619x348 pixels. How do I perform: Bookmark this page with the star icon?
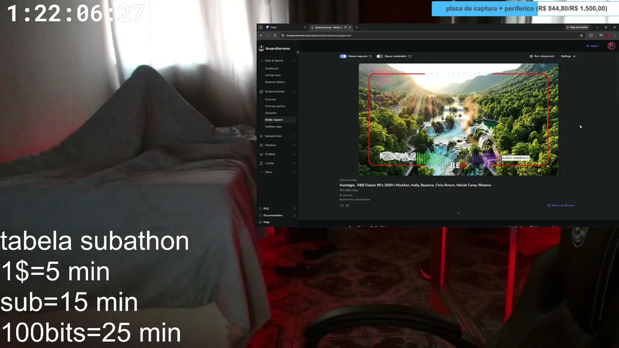pyautogui.click(x=581, y=35)
